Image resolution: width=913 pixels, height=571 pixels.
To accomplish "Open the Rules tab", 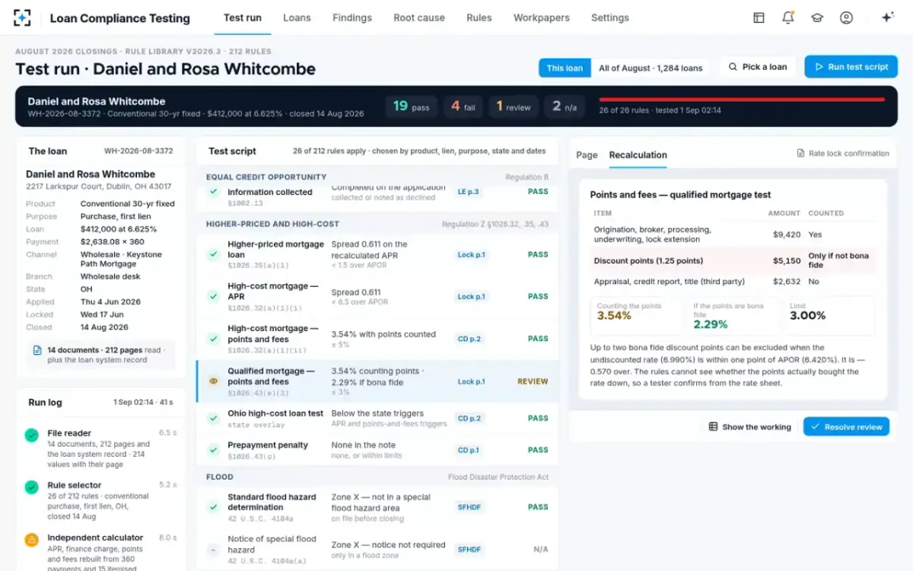I will click(479, 18).
